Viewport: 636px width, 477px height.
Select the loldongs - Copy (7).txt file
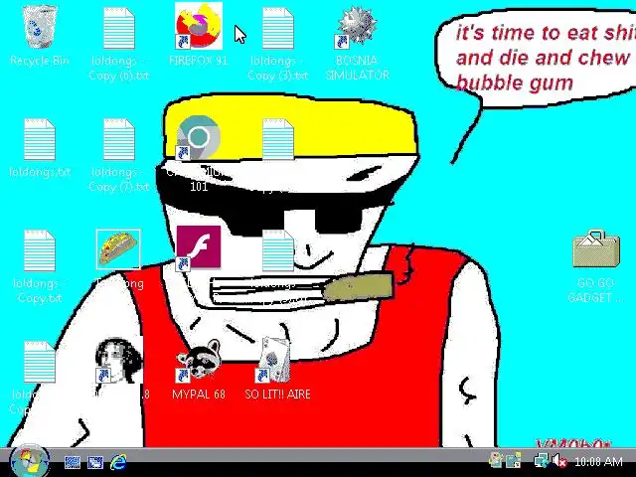coord(119,139)
